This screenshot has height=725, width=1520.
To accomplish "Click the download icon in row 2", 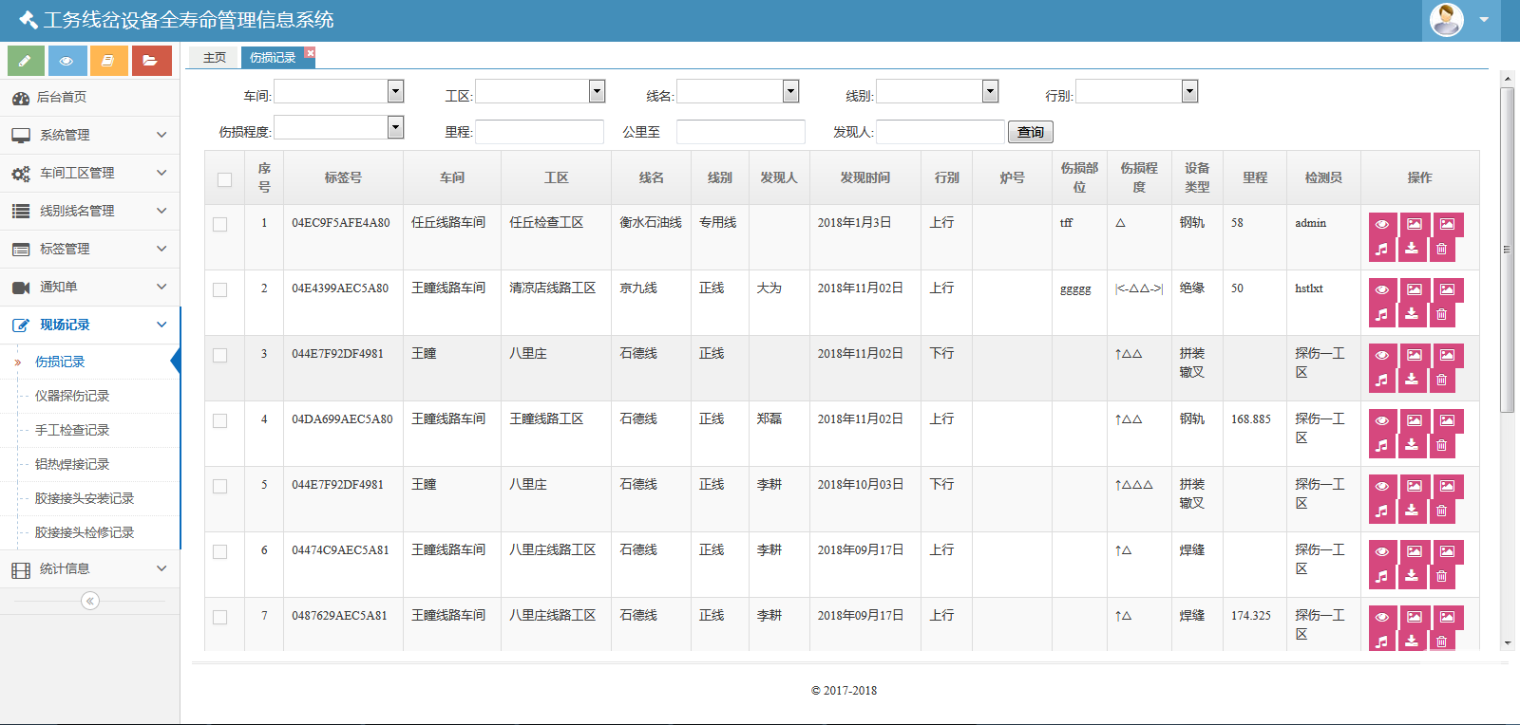I will pos(1412,314).
